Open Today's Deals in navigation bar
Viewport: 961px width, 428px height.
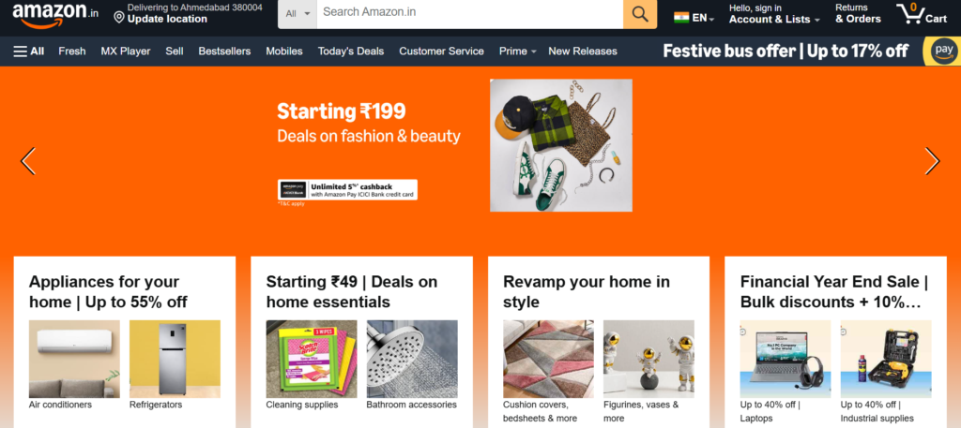(x=351, y=52)
